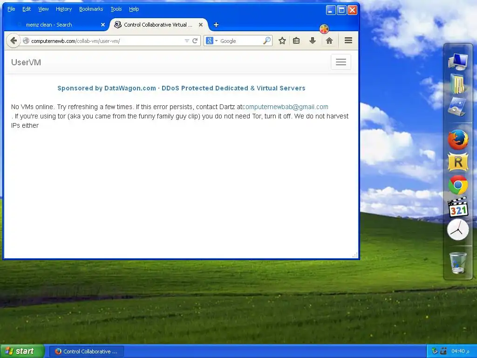Select the Control Collaborative Virtual tab
This screenshot has width=477, height=358.
[x=158, y=25]
